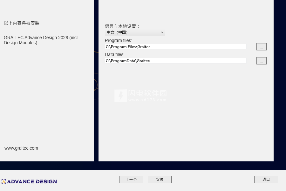Click the GRAITEC Advance Design 2026 product text
Screen dimensions: 286x191
pos(41,40)
